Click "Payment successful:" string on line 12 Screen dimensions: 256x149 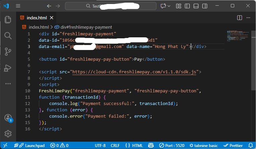[x=107, y=104]
